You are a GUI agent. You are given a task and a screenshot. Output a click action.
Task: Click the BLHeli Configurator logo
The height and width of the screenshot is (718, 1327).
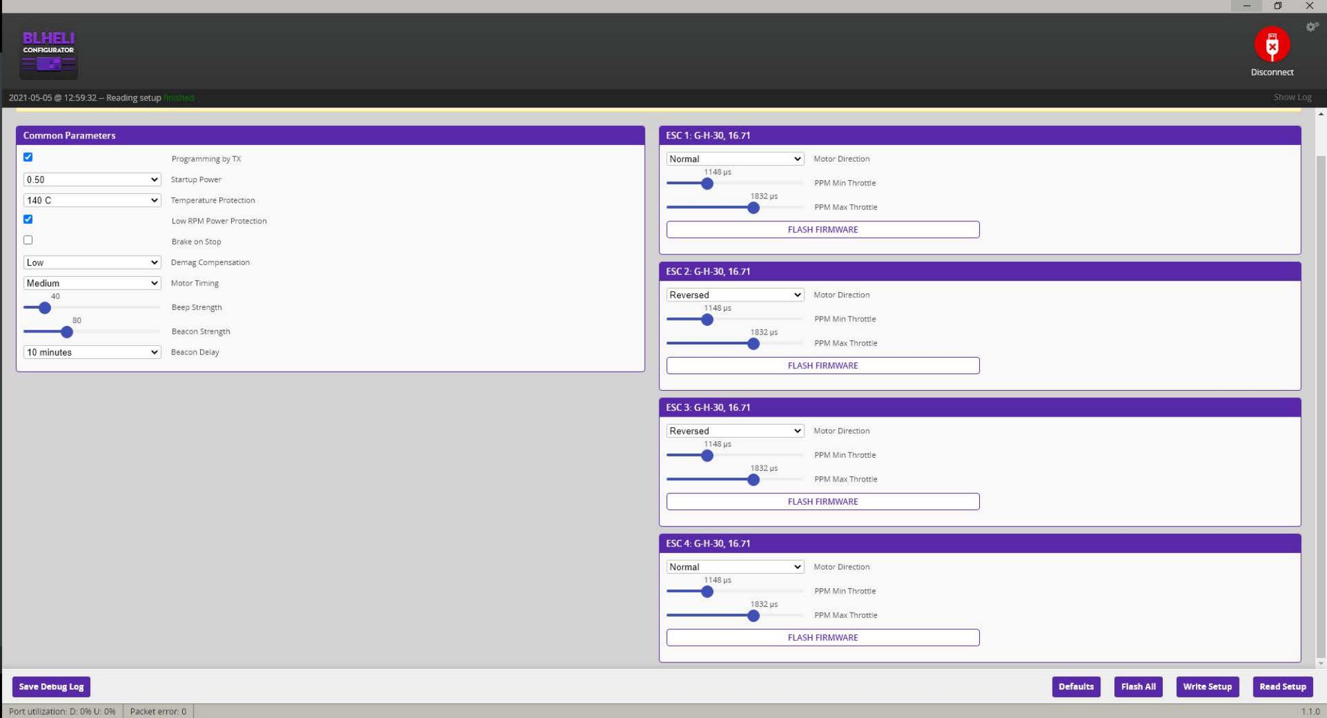click(x=48, y=51)
